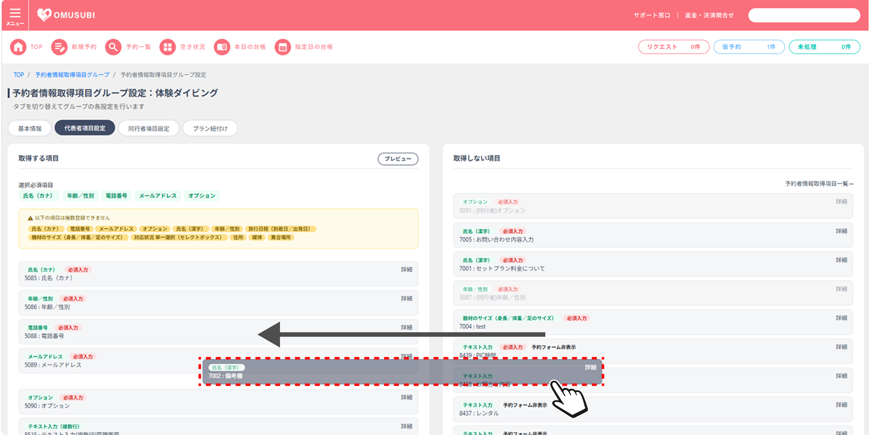The image size is (869, 435).
Task: Open 詳細 for 7004 test
Action: 842,318
